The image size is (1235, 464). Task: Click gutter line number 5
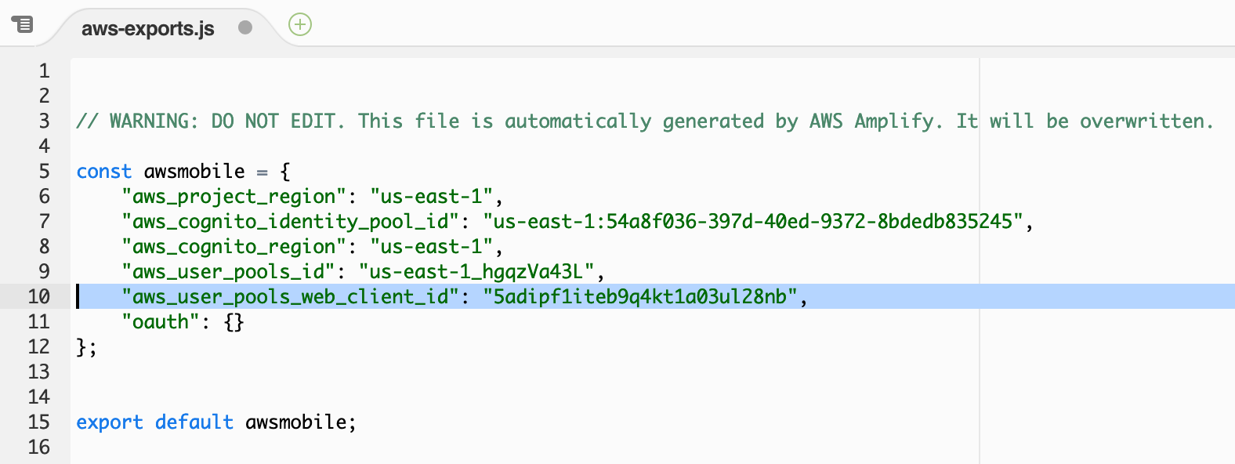[x=45, y=171]
